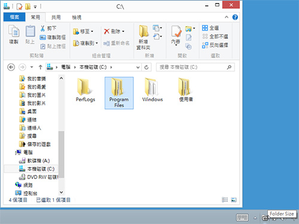Select 網路 in navigation pane
299x224 pixels.
click(24, 185)
